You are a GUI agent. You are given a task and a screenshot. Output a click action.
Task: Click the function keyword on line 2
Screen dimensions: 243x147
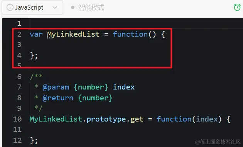(130, 34)
